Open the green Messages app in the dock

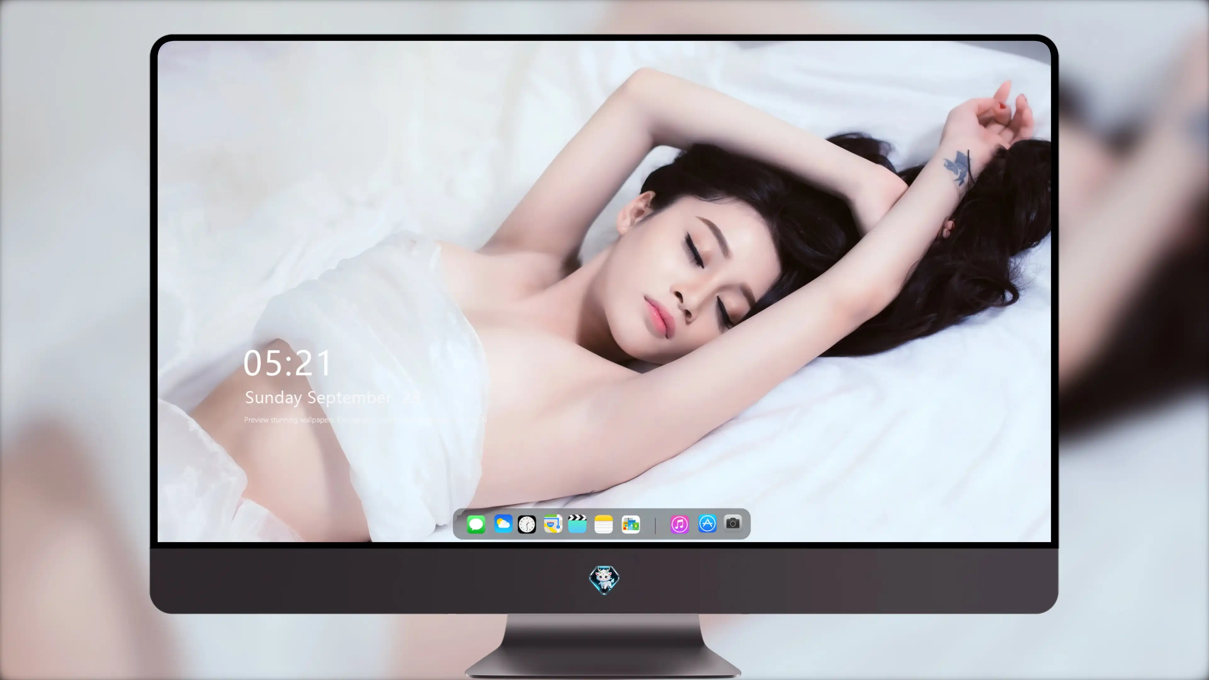[x=476, y=524]
